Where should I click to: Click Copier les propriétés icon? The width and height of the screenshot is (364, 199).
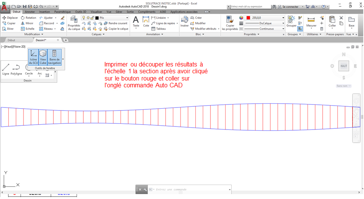(x=230, y=22)
